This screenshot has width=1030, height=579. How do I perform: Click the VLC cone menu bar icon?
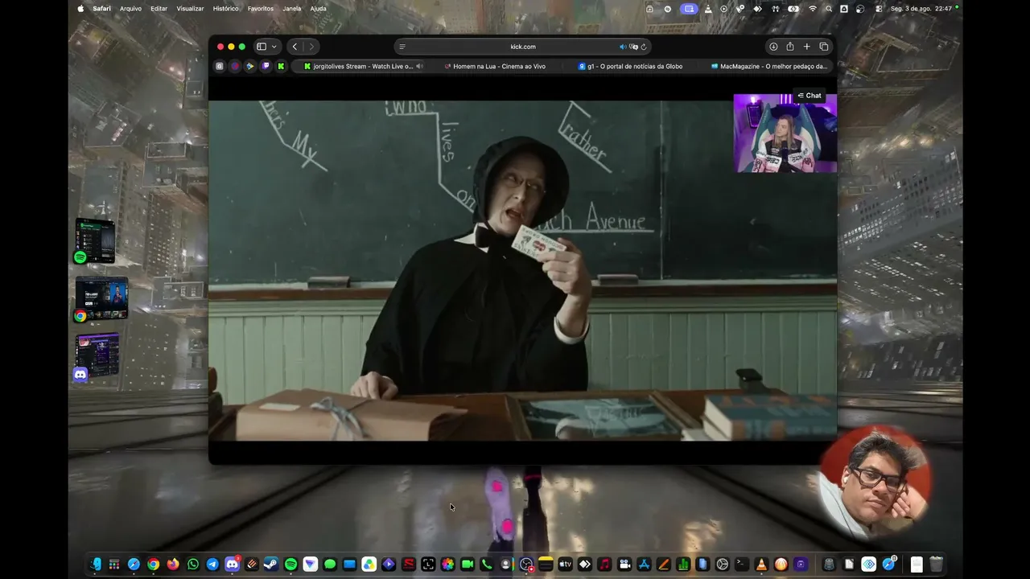(708, 9)
